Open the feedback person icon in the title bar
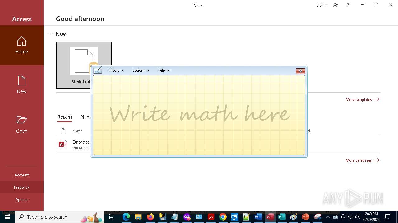Screen dimensions: 398x223 click(336, 5)
